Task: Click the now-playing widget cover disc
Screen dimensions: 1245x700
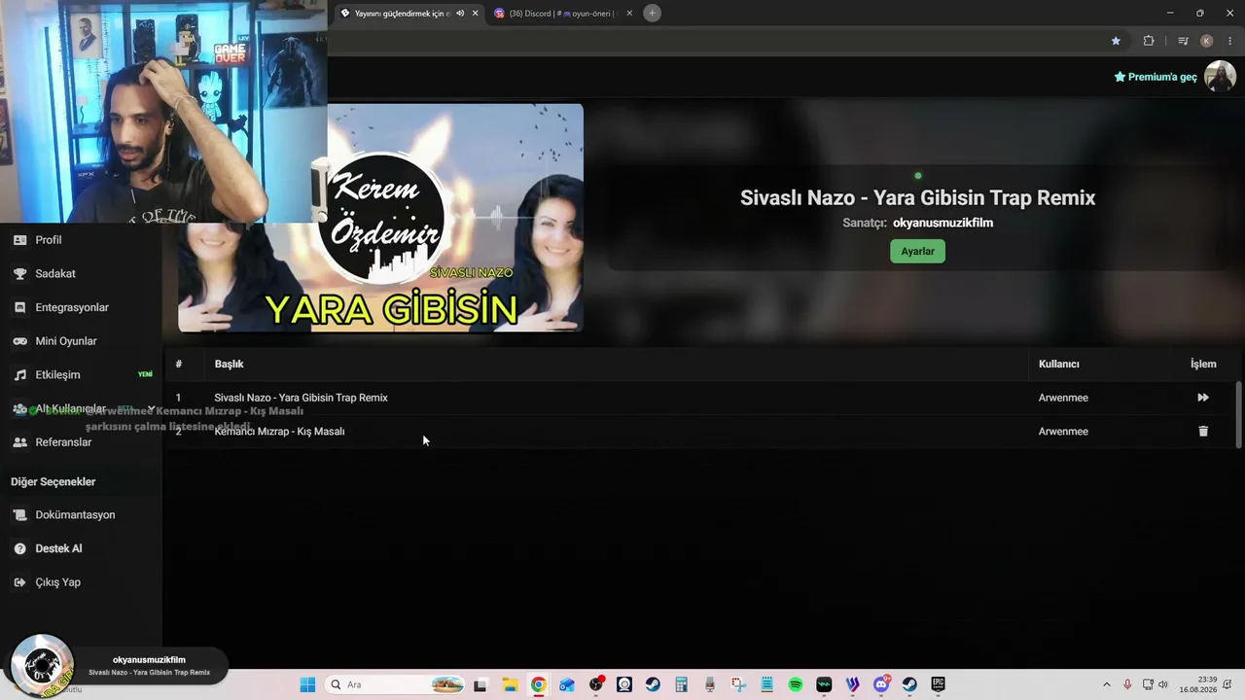Action: [42, 666]
